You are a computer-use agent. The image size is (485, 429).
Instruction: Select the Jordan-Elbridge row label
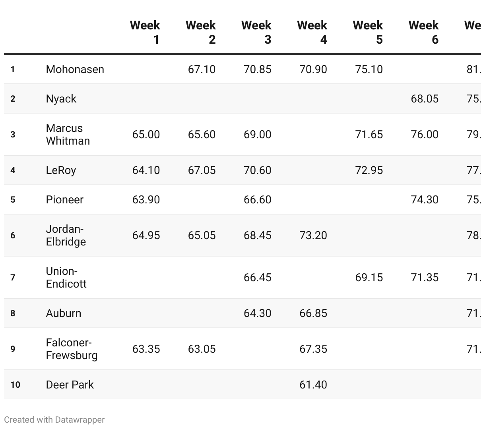click(66, 235)
